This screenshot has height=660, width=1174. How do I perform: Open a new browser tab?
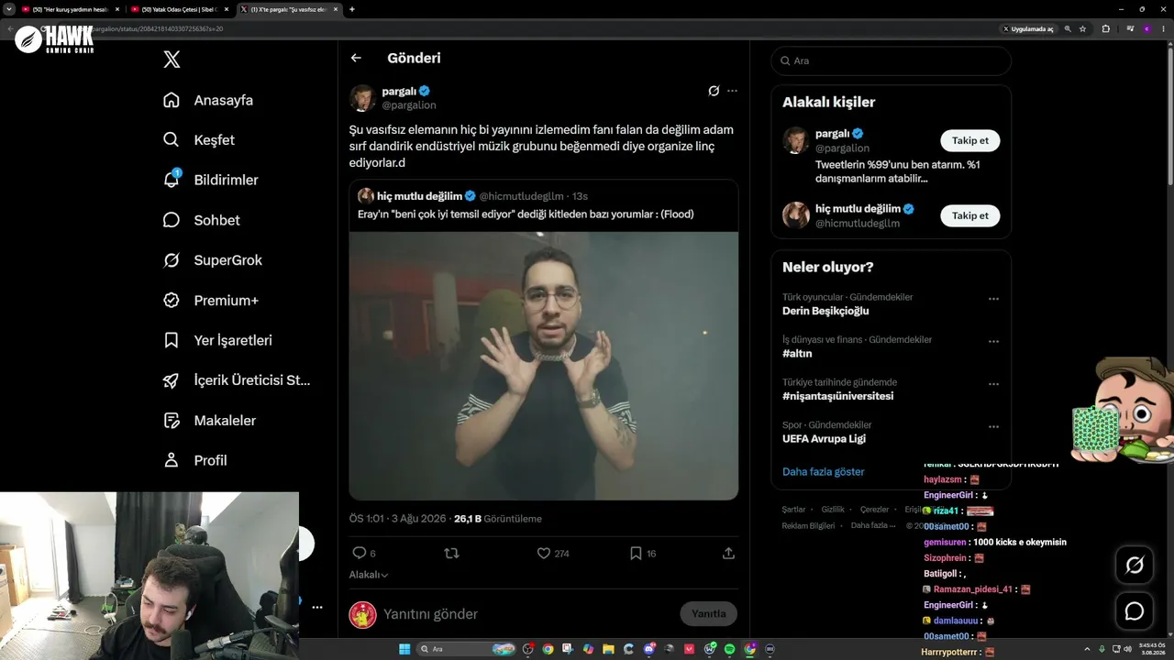[x=352, y=9]
